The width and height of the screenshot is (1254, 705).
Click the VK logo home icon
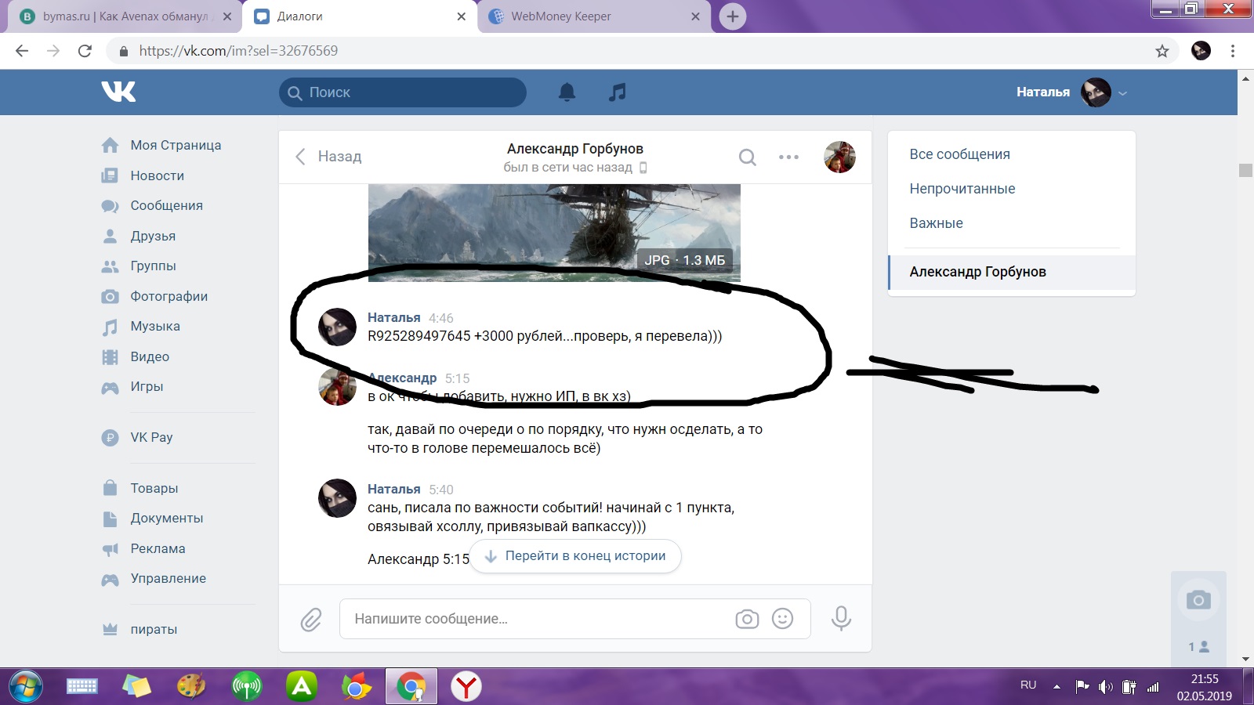pos(118,92)
